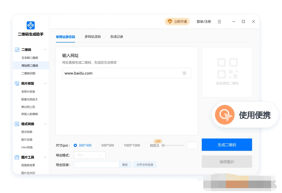Click the 格式转换 section icon
Image resolution: width=282 pixels, height=193 pixels.
17,124
